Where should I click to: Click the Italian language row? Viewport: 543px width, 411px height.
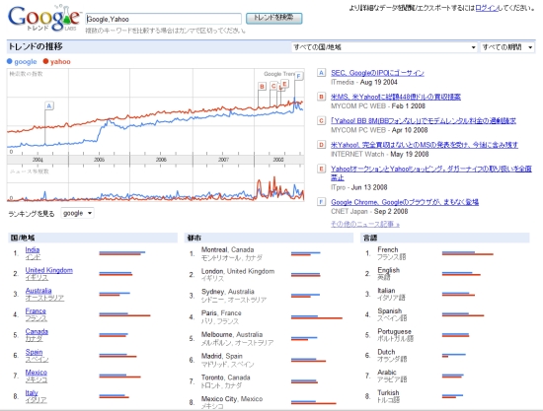[x=444, y=294]
